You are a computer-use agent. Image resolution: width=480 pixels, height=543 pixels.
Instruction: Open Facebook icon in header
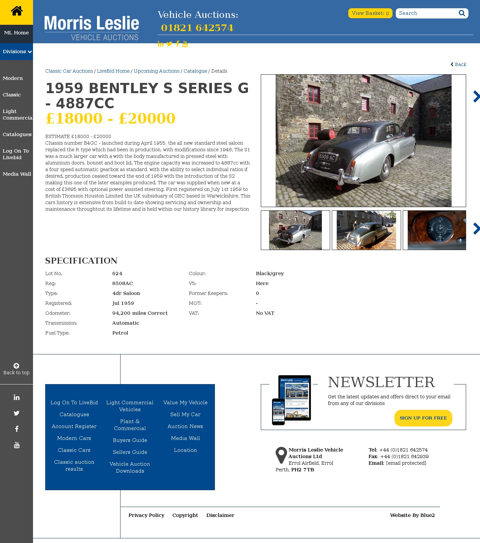(178, 44)
